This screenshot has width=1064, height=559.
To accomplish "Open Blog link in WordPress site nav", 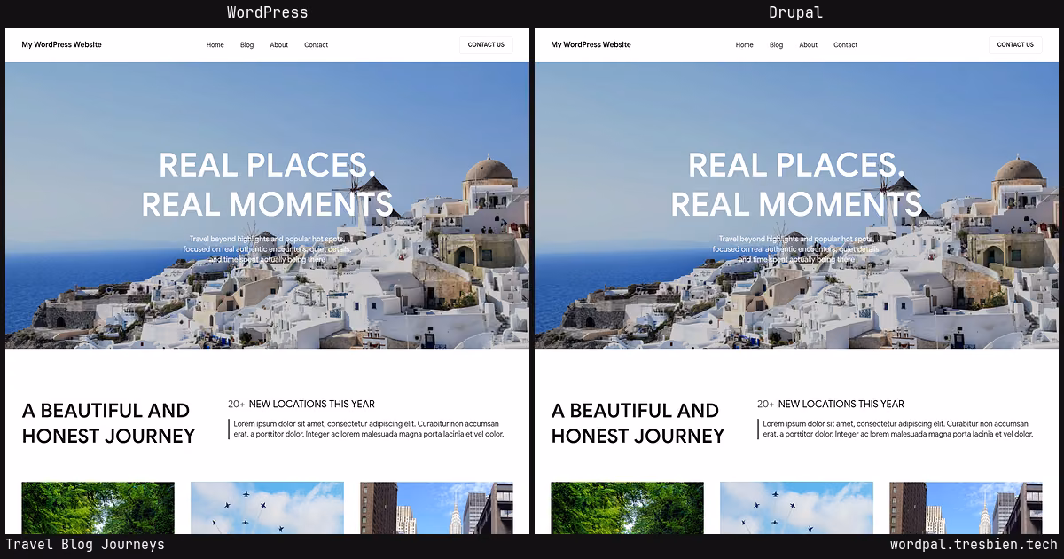I will point(246,45).
